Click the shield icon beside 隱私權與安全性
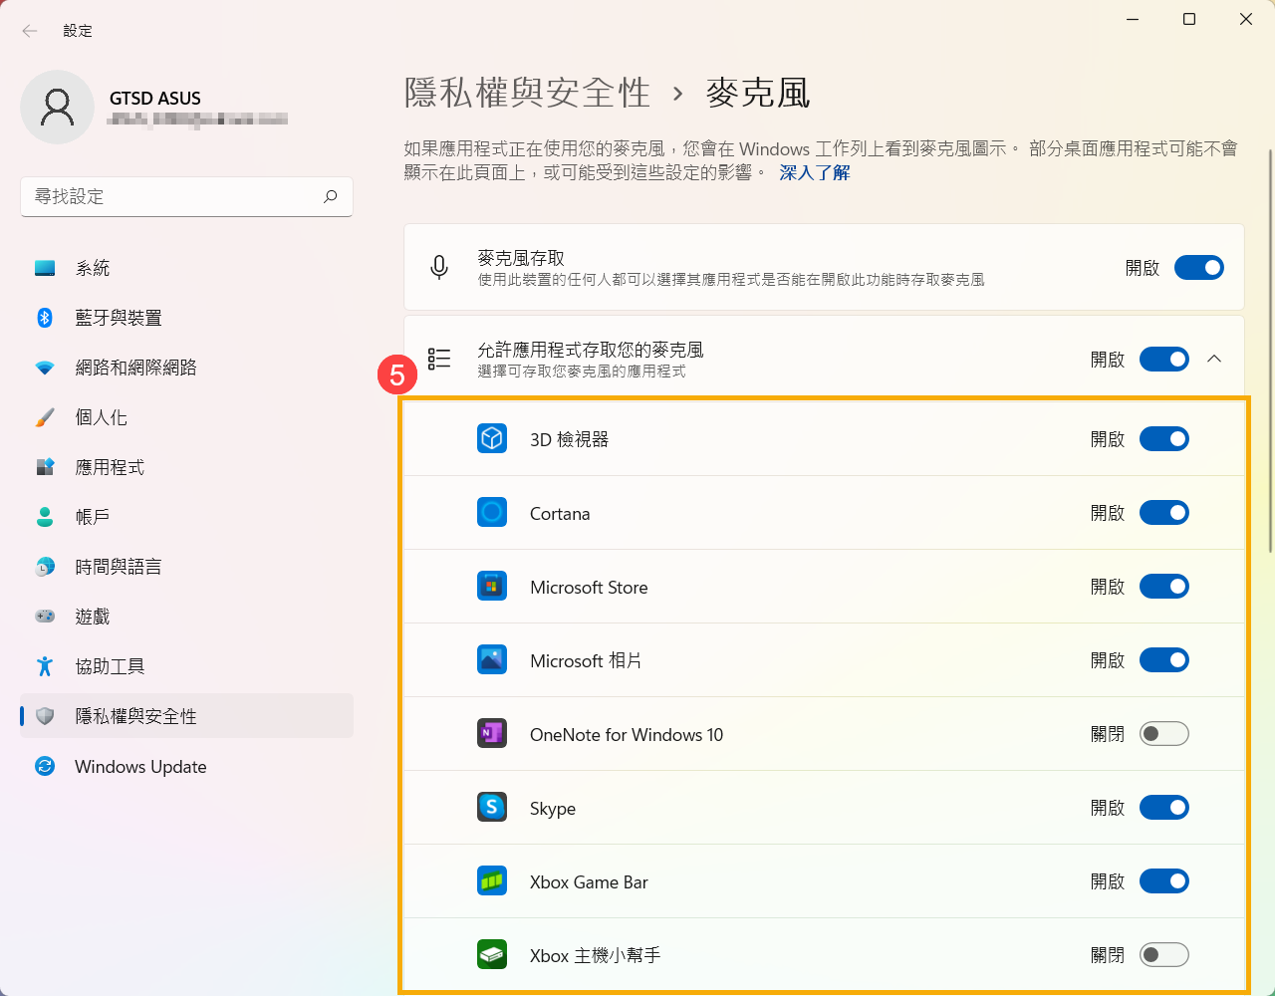 tap(45, 716)
